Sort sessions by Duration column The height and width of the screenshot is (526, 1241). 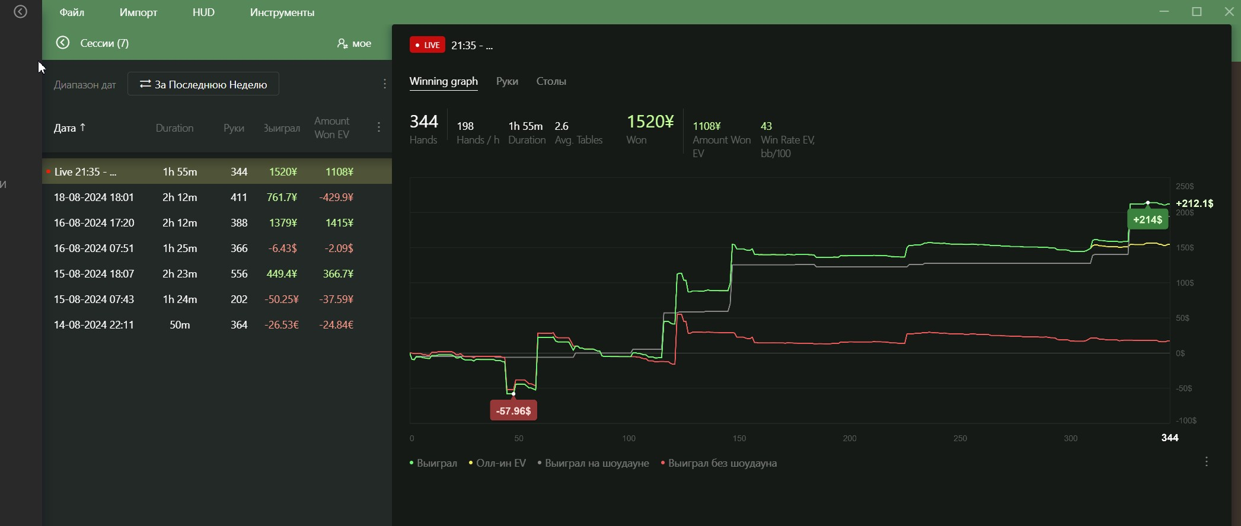coord(174,127)
